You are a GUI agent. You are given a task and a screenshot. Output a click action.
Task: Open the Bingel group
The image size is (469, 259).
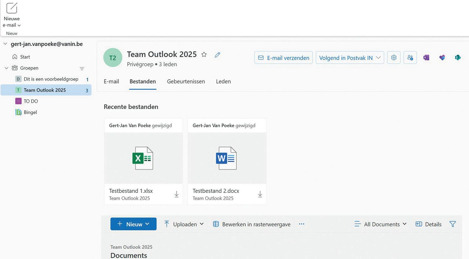tap(26, 112)
